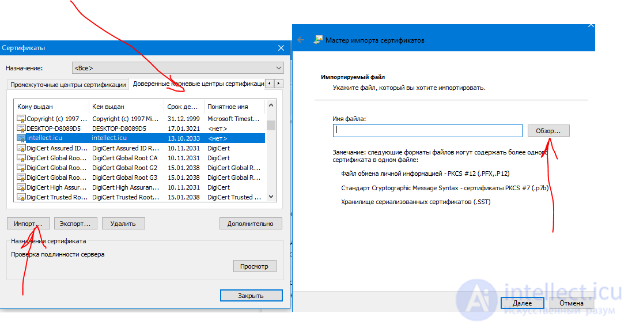Sort by the Кому выдан column header
The height and width of the screenshot is (328, 632).
coord(51,107)
